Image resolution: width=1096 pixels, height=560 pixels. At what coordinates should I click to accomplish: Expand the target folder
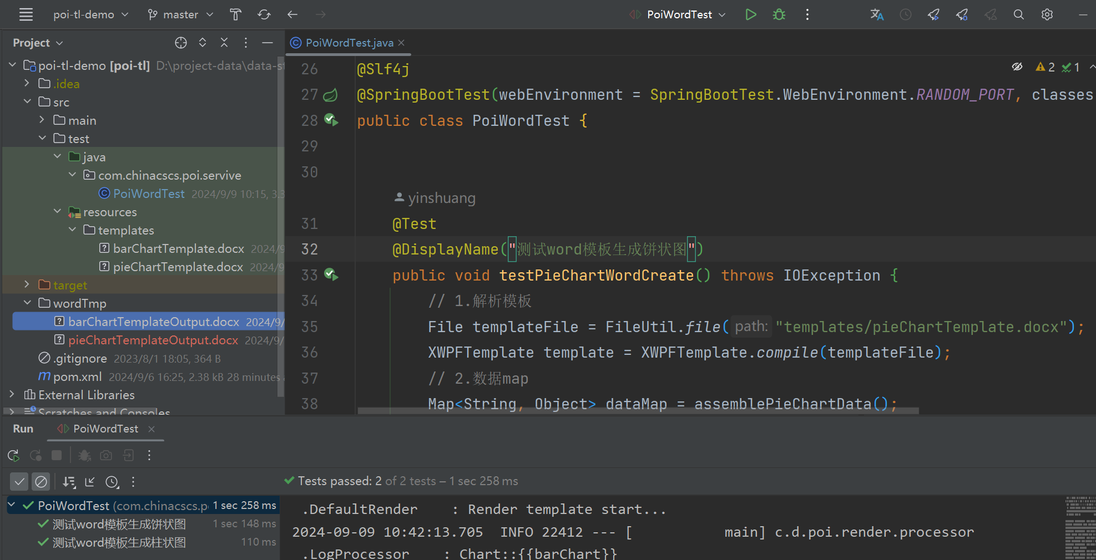pyautogui.click(x=27, y=284)
